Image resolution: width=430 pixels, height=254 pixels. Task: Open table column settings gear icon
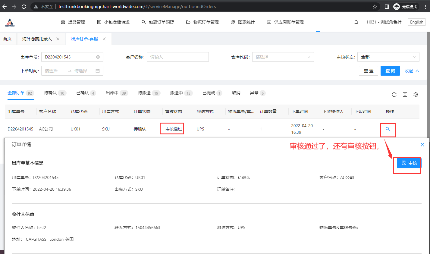[416, 95]
